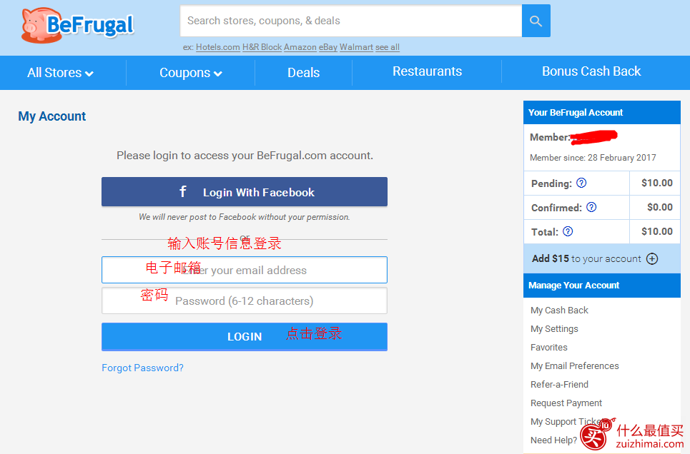This screenshot has height=454, width=690.
Task: Open the Deals menu item
Action: coord(304,73)
